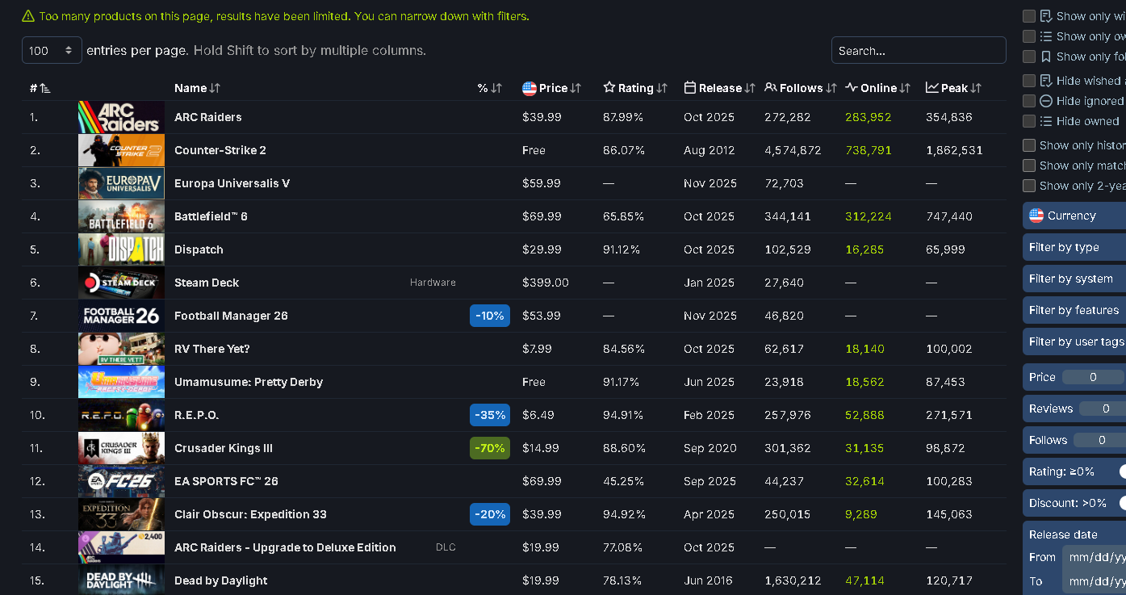Sort the table by Follows column
Image resolution: width=1126 pixels, height=595 pixels.
800,88
